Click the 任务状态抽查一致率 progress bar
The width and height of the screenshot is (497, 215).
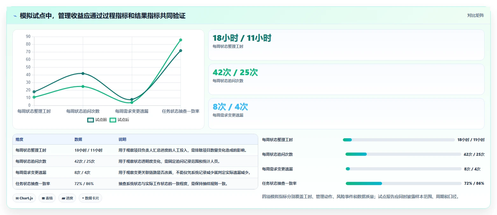point(403,183)
